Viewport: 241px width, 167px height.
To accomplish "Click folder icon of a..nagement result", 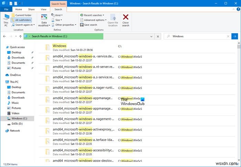I will (x=48, y=121).
